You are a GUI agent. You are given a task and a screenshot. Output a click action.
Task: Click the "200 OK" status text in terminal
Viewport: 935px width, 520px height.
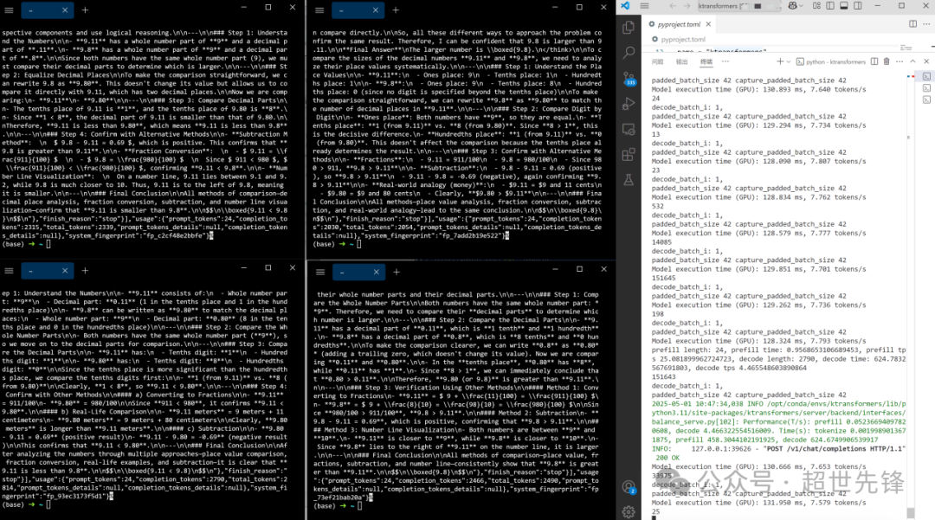(667, 458)
